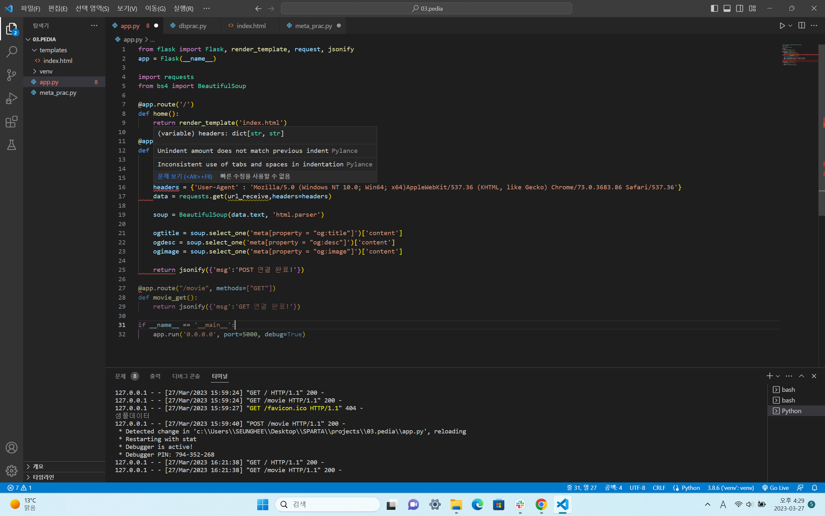
Task: Open the Run and Debug view
Action: tap(12, 98)
